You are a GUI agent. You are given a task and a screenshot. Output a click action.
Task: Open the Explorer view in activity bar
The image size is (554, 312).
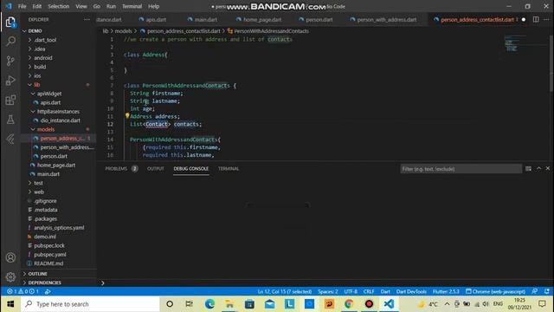pos(10,23)
